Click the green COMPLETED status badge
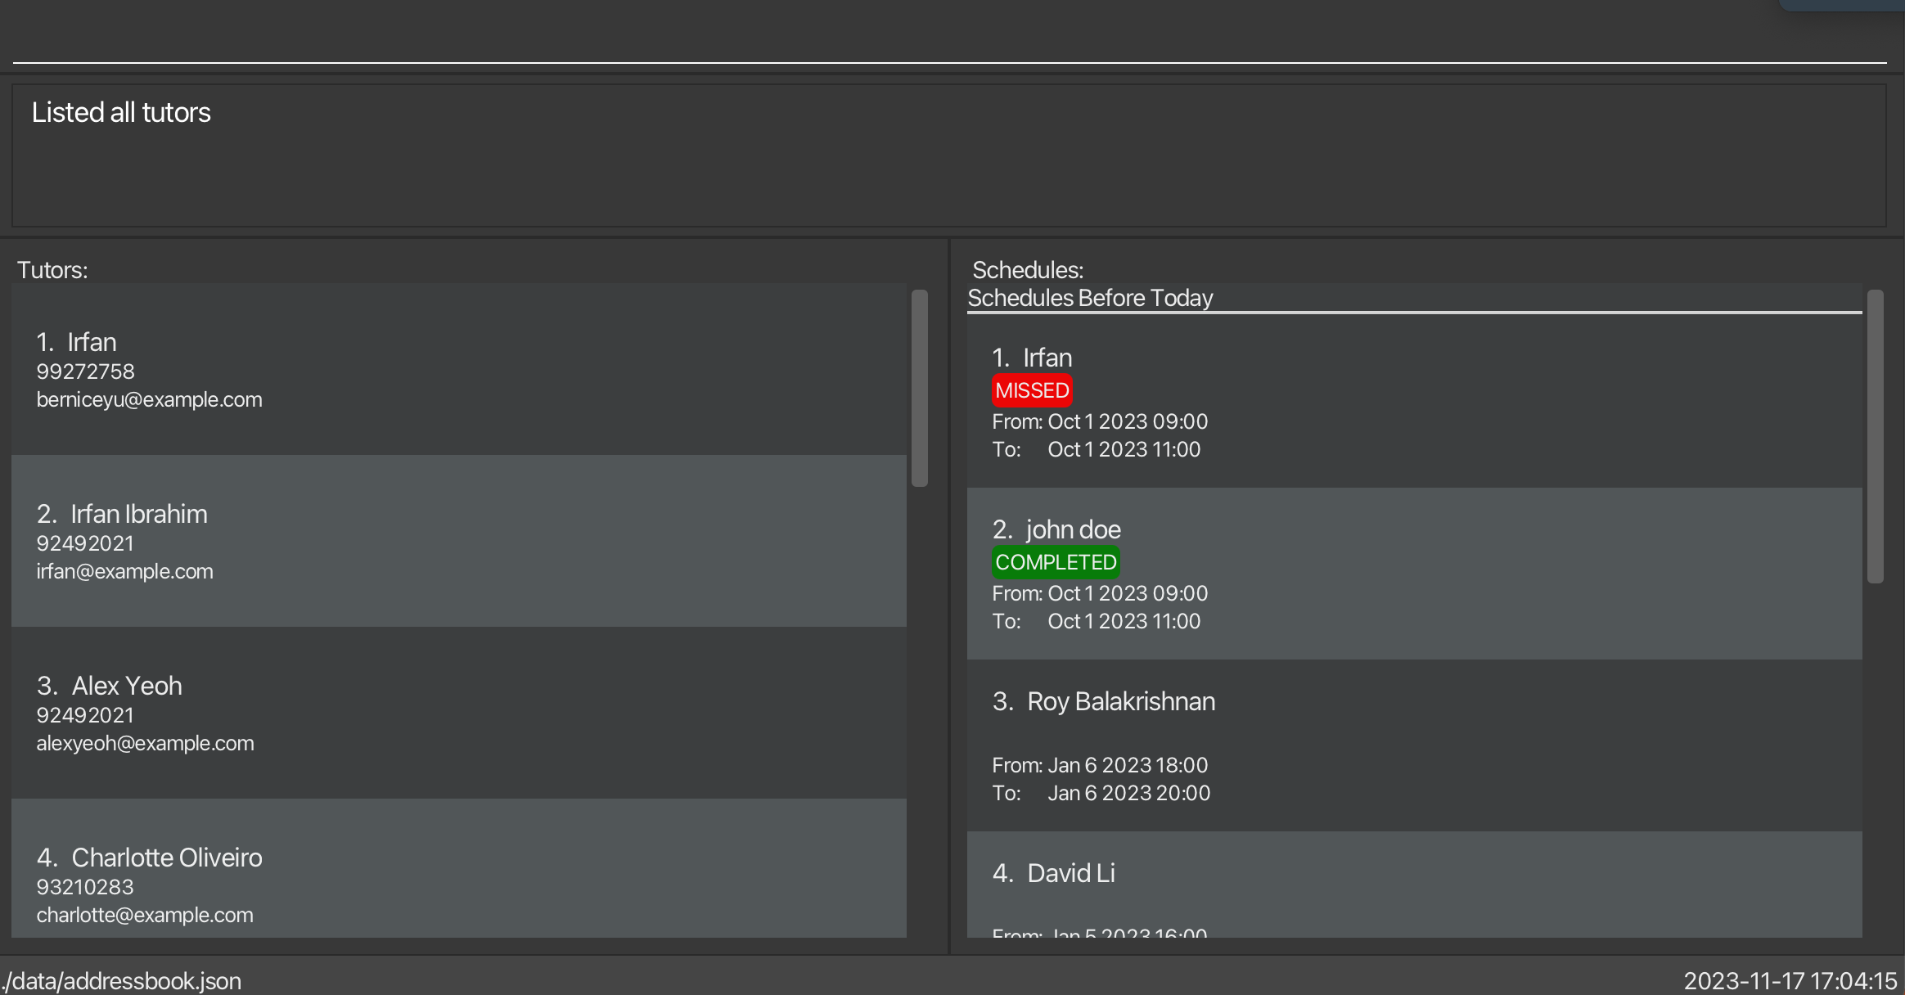 point(1055,562)
